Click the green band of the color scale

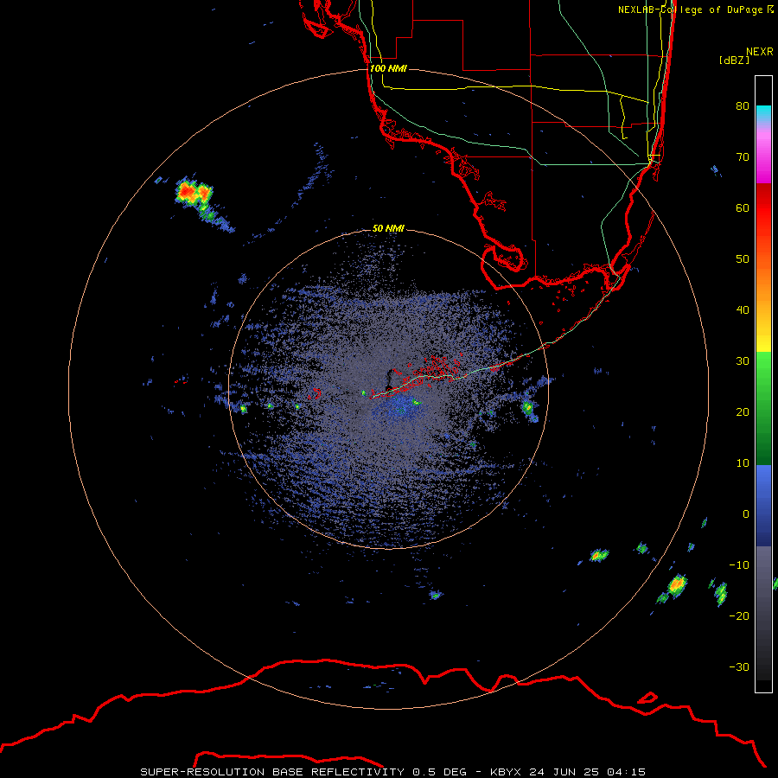[x=763, y=408]
